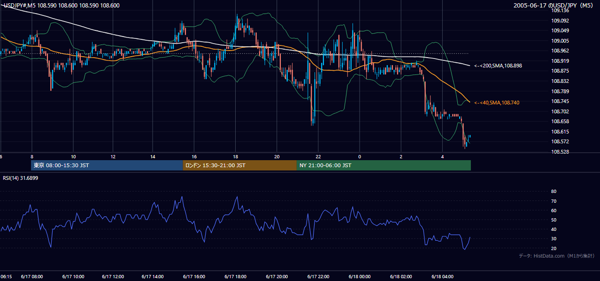This screenshot has width=600, height=281.
Task: Click RSI scale value 30
Action: click(554, 239)
